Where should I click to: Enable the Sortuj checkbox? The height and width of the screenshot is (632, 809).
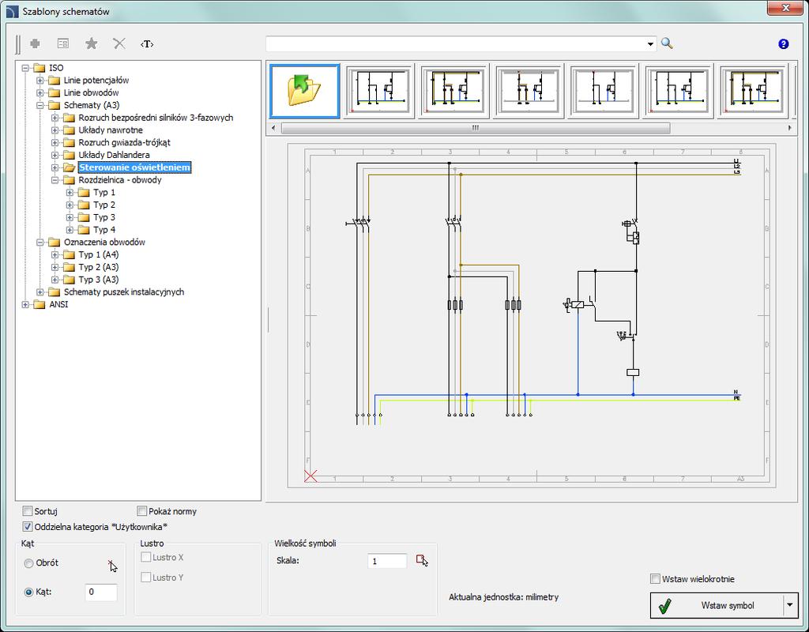pos(28,511)
